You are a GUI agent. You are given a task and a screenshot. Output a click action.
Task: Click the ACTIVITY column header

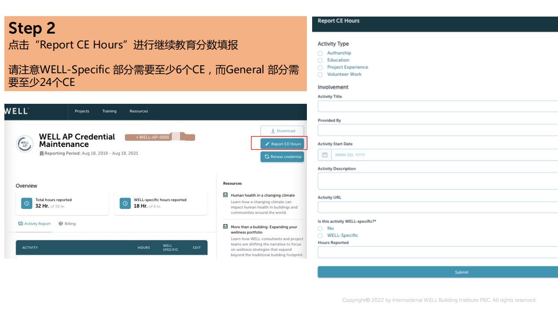pyautogui.click(x=30, y=248)
